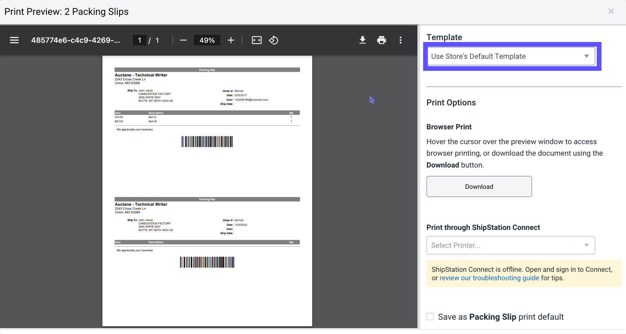Select the 49% zoom level value
This screenshot has width=626, height=334.
click(207, 40)
